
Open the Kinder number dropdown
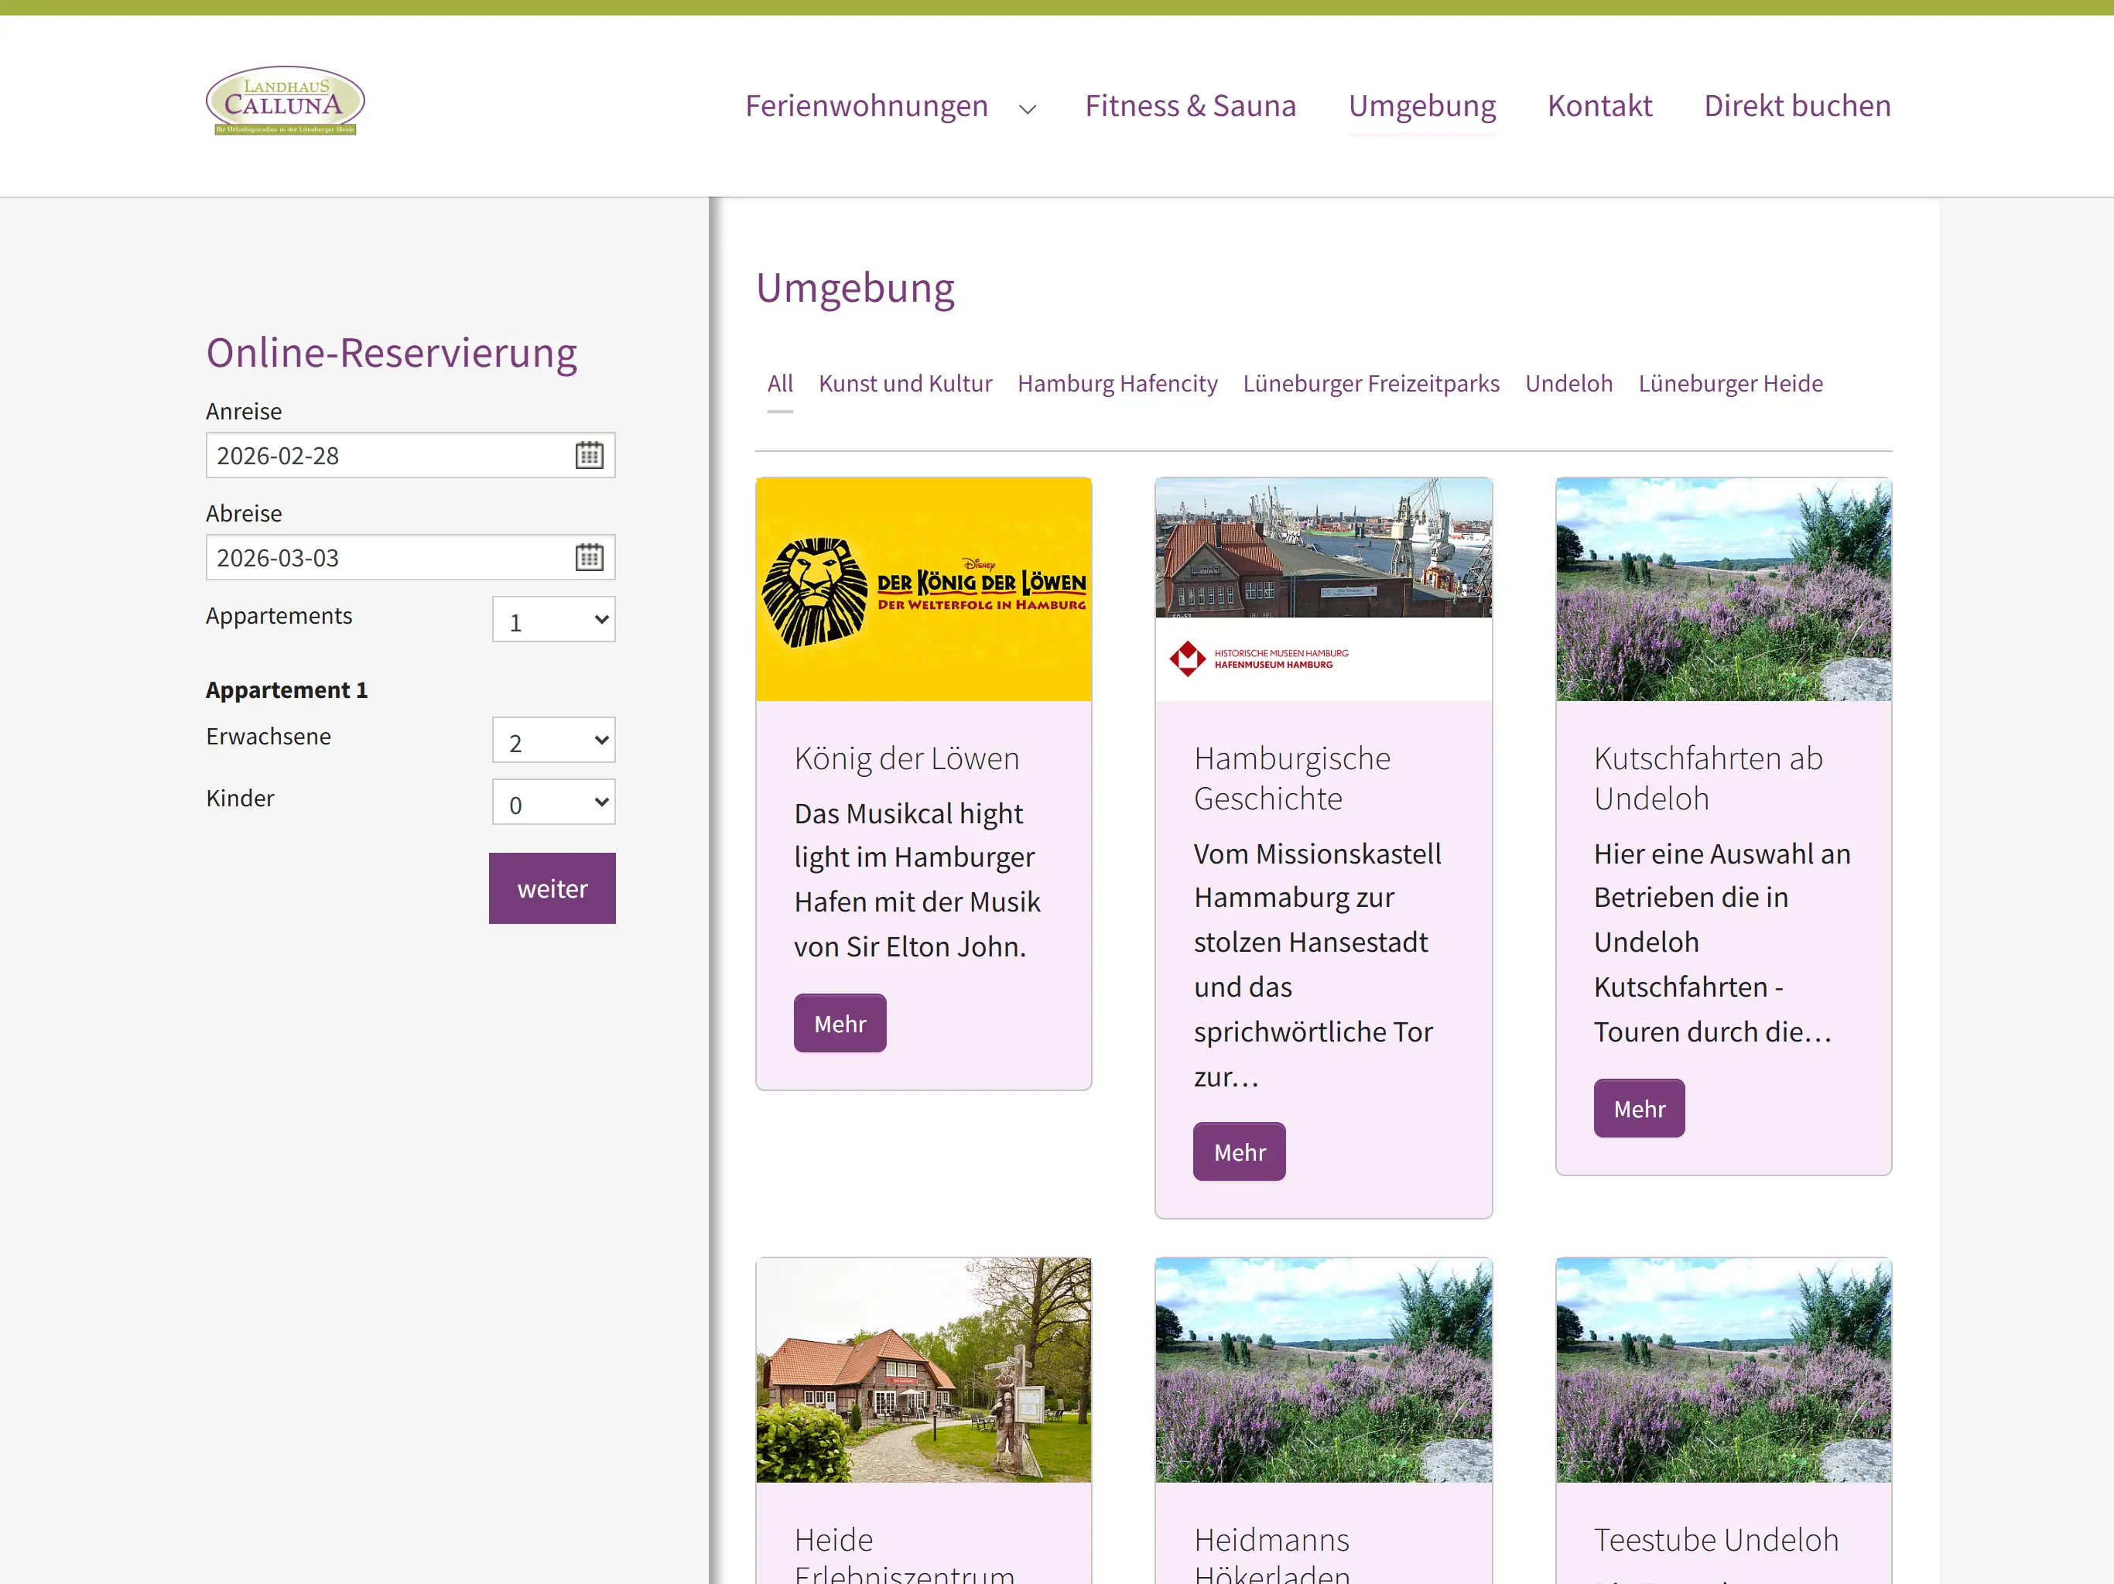click(x=553, y=803)
